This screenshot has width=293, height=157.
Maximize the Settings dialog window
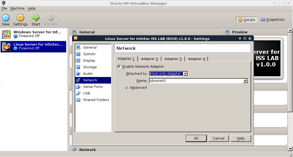pos(245,38)
